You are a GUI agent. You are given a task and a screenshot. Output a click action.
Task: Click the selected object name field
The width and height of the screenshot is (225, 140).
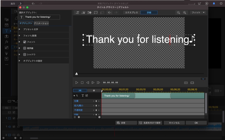tap(42, 17)
